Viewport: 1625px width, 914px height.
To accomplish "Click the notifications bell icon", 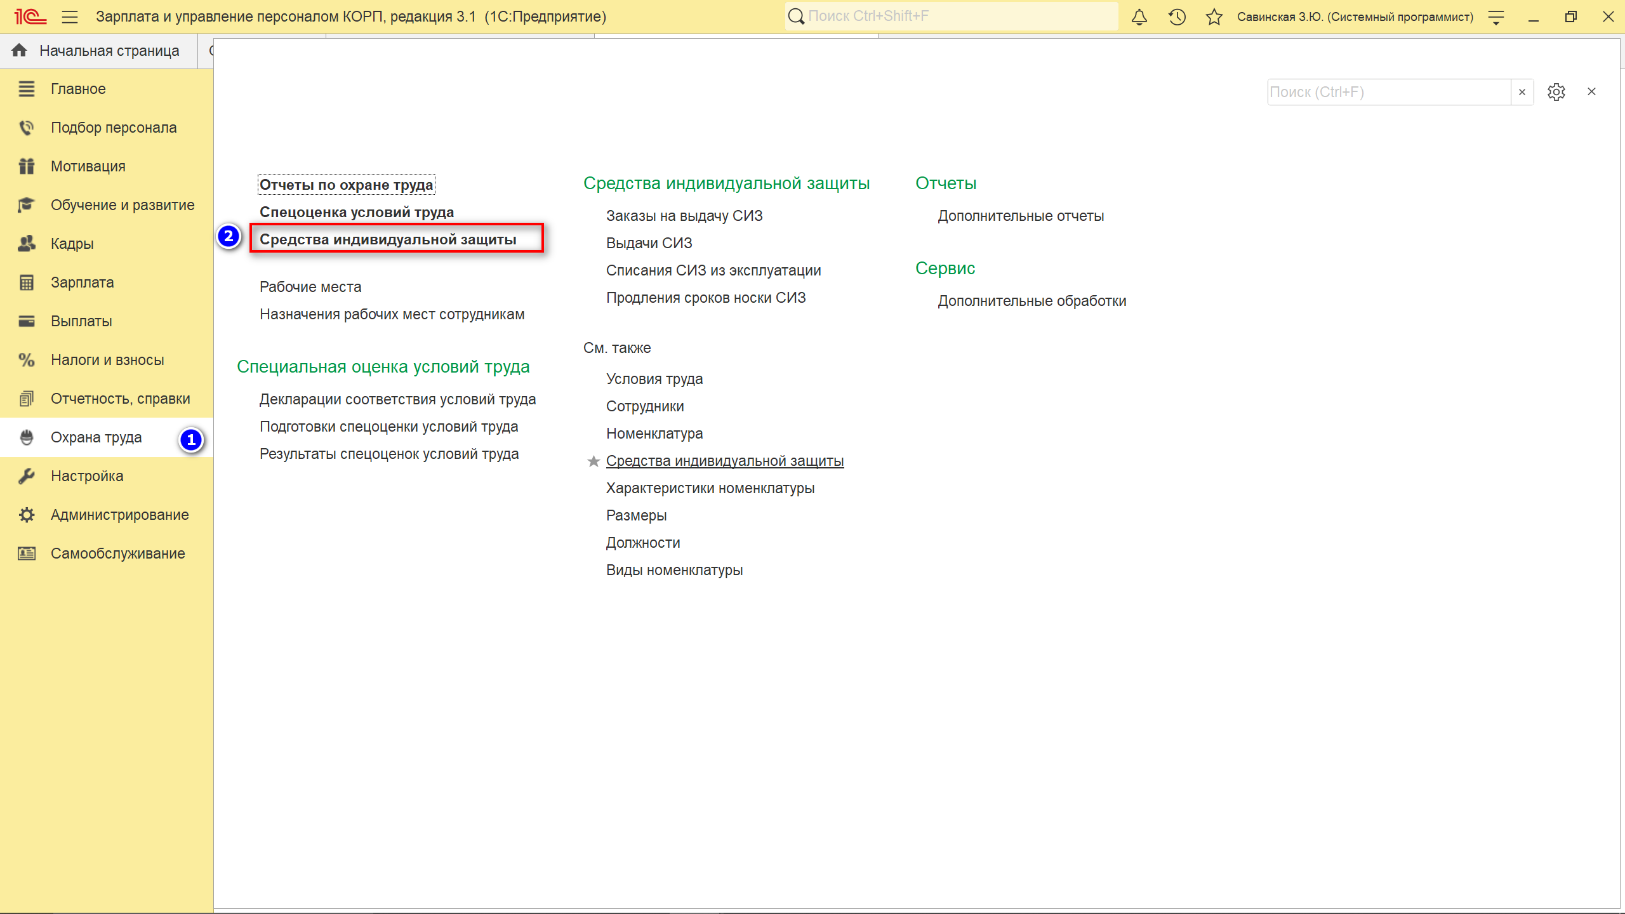I will 1139,17.
